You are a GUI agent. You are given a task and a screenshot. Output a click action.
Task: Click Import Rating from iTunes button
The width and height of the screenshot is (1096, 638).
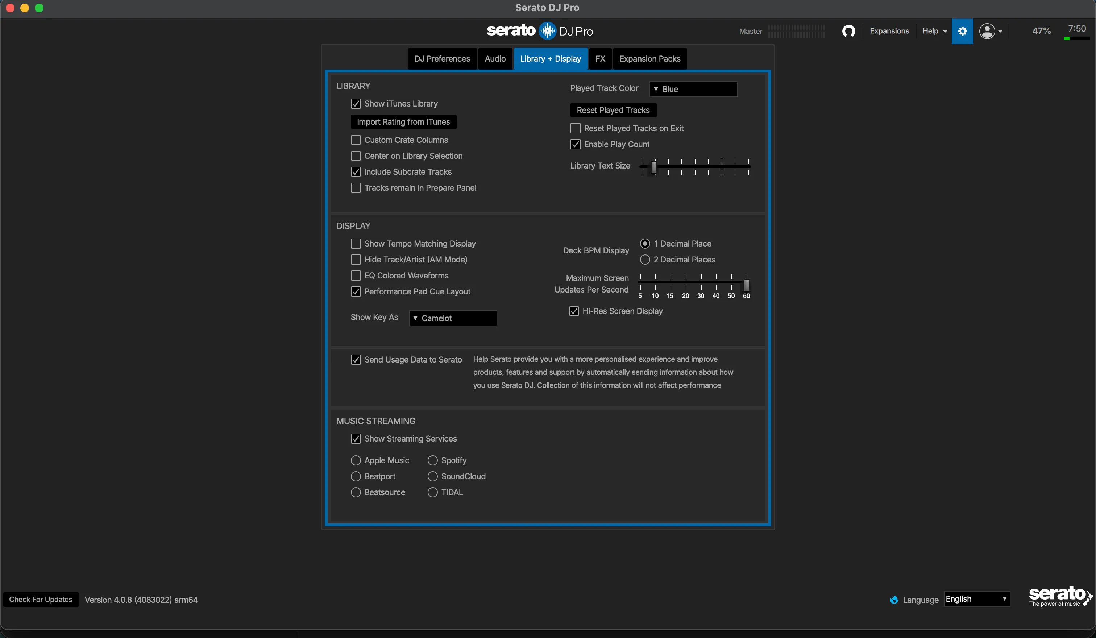[x=403, y=122]
